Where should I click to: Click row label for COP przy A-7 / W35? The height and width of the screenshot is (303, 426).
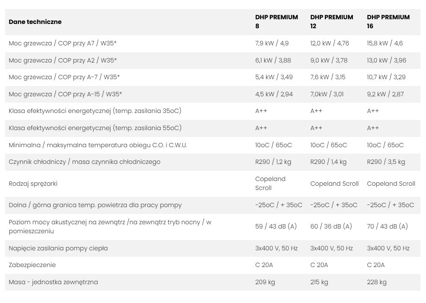(x=64, y=77)
